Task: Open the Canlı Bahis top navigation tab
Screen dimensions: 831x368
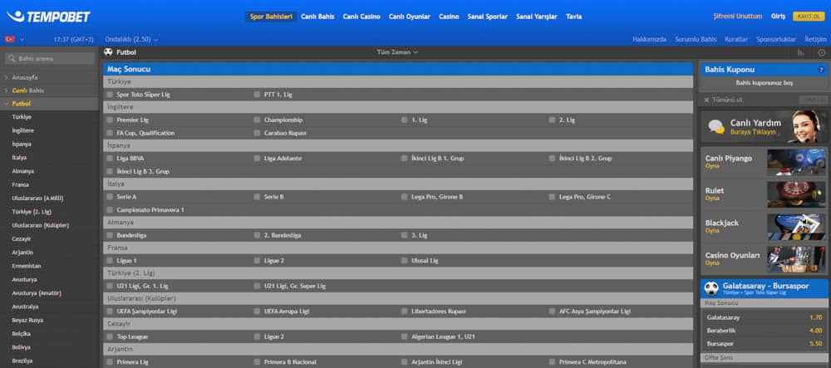Action: [317, 17]
